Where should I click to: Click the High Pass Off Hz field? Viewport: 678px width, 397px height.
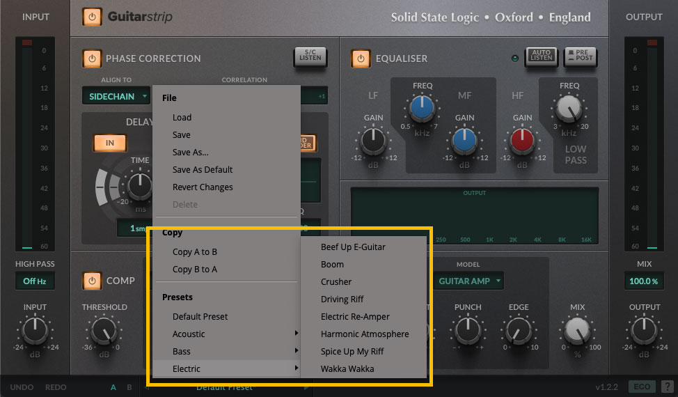tap(35, 281)
